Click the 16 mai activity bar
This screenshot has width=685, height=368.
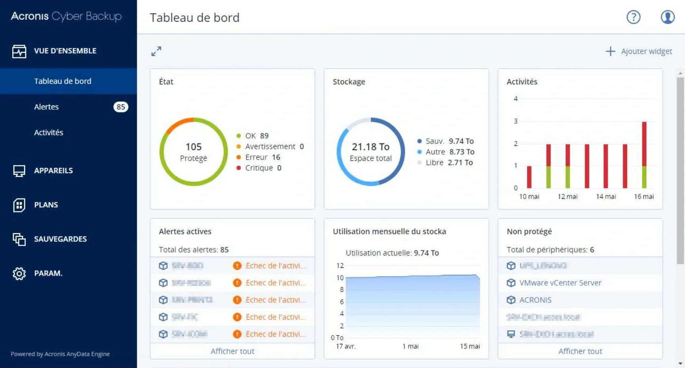tap(644, 155)
